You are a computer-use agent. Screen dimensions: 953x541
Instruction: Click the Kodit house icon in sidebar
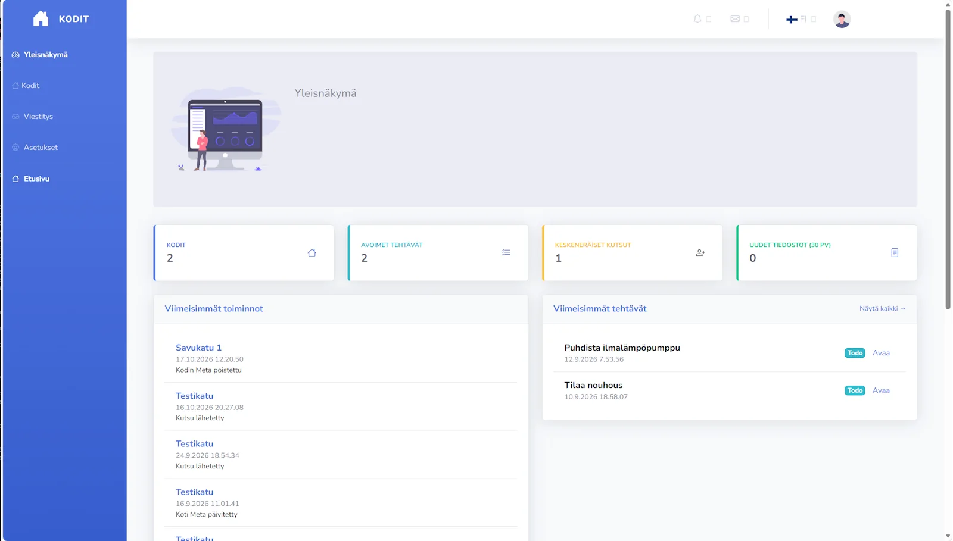pos(15,86)
